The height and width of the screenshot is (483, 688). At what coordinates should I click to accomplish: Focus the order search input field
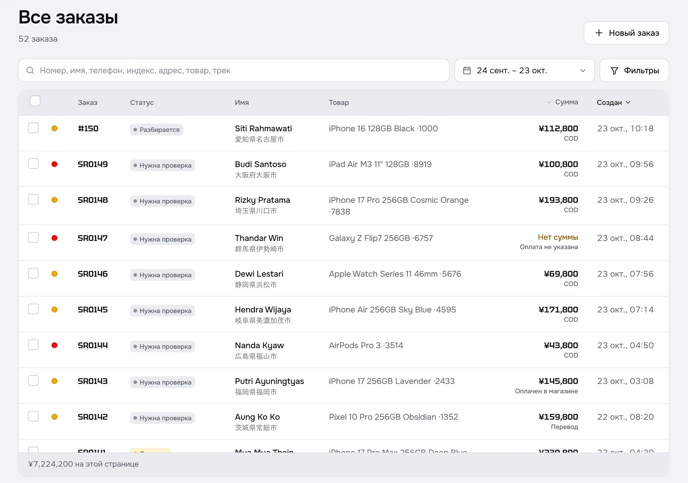click(x=234, y=71)
